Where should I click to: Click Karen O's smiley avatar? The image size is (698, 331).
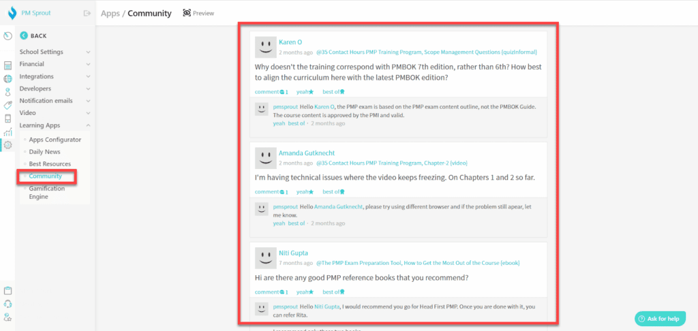[x=266, y=47]
